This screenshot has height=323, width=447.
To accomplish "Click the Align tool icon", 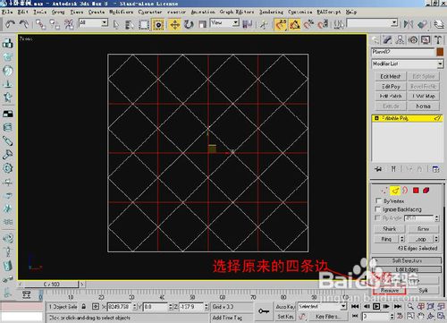I will (x=422, y=24).
